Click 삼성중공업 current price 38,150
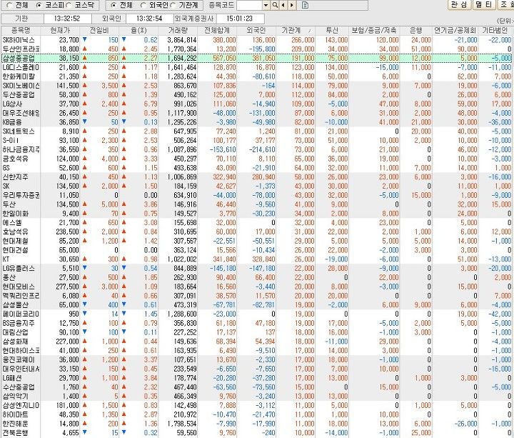This screenshot has width=514, height=438. point(69,59)
